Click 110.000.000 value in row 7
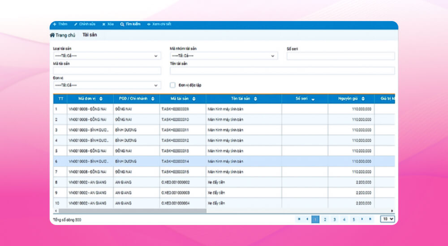The height and width of the screenshot is (246, 448). pyautogui.click(x=362, y=172)
